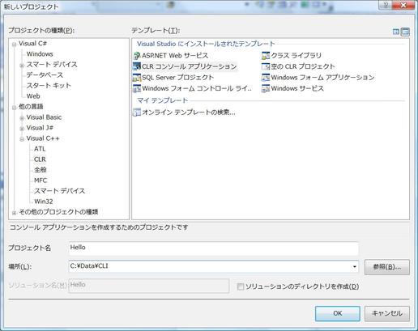Select MFC under Visual C++
Image resolution: width=418 pixels, height=331 pixels.
point(41,180)
